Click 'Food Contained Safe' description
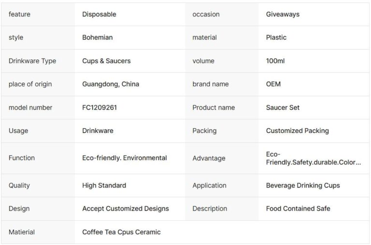 coord(298,209)
